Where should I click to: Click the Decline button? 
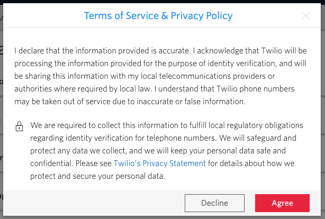214,203
